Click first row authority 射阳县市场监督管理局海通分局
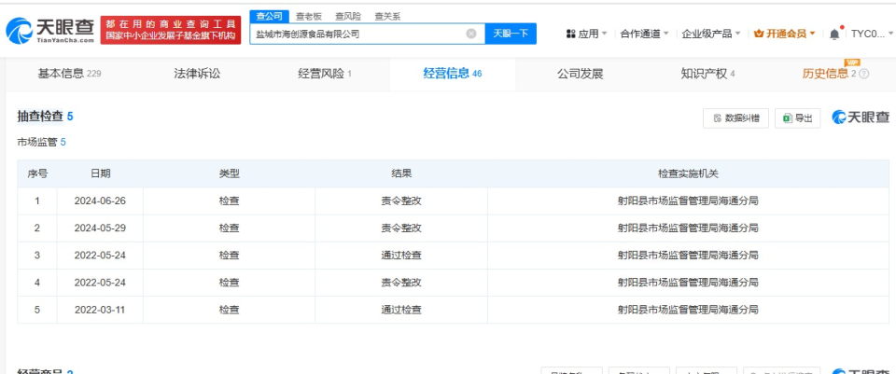 coord(688,201)
